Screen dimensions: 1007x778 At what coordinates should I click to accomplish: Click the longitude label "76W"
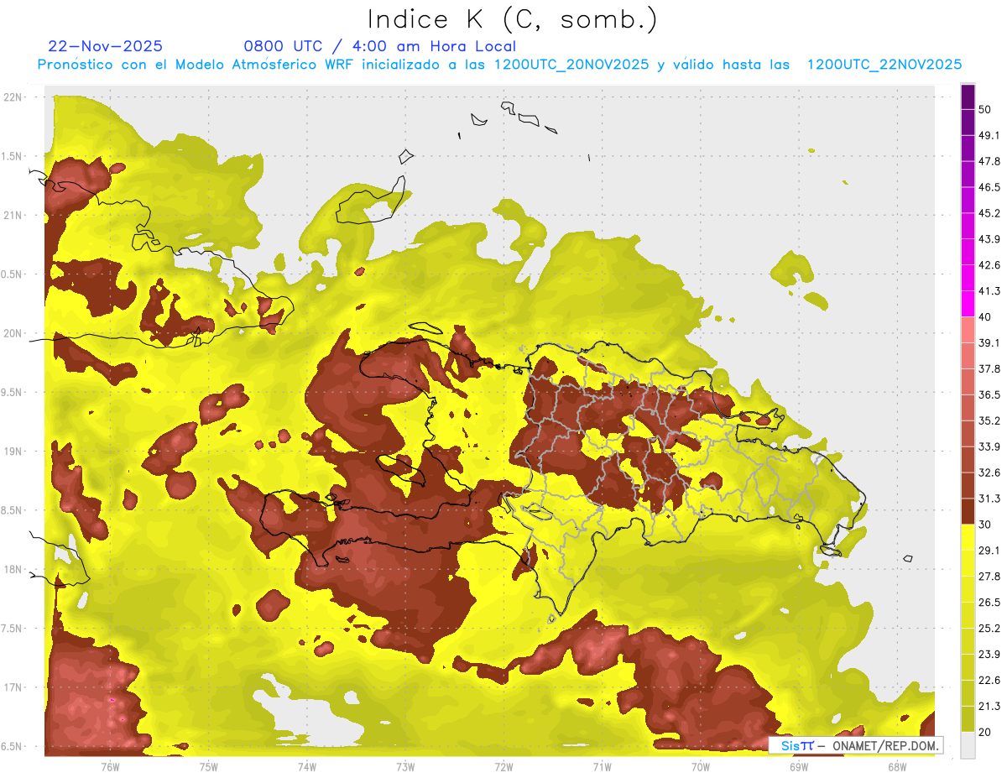(x=110, y=767)
